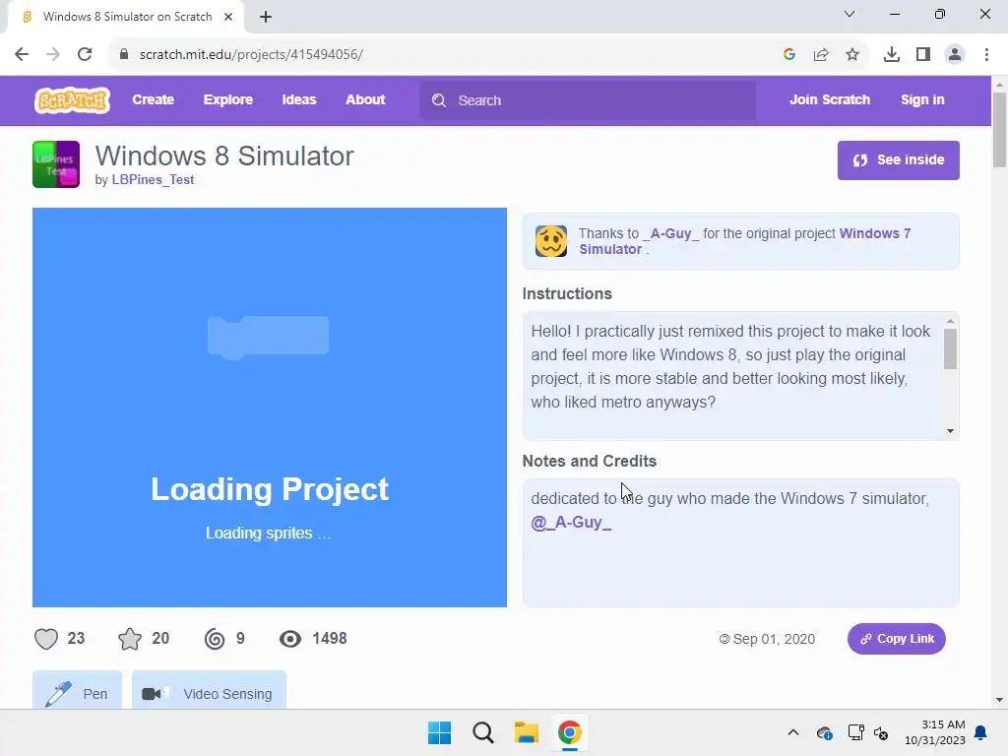Click the network display tray icon

855,732
